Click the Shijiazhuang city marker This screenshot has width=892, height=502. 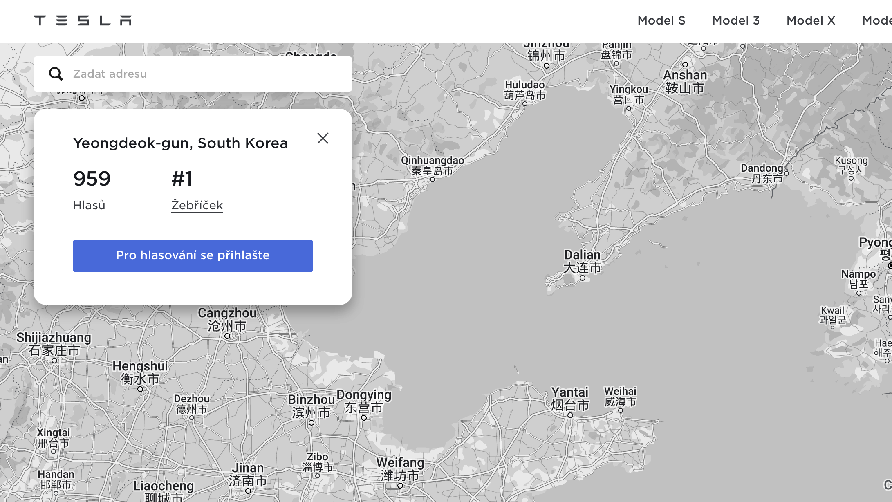(54, 361)
